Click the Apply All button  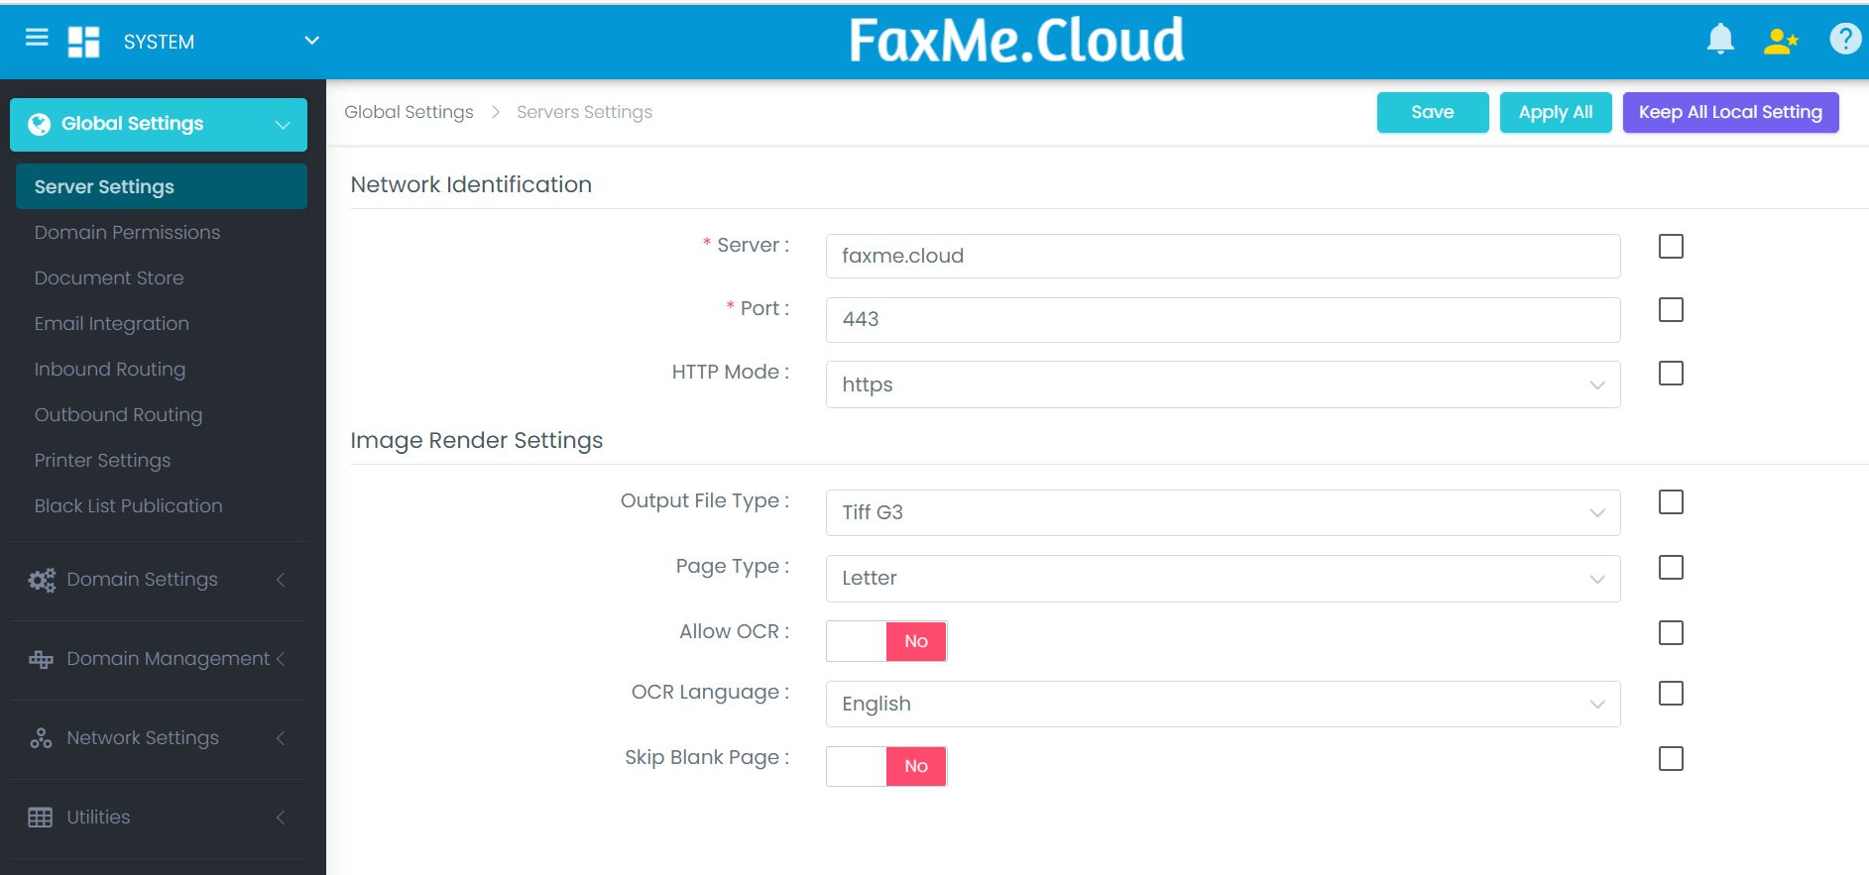coord(1556,112)
